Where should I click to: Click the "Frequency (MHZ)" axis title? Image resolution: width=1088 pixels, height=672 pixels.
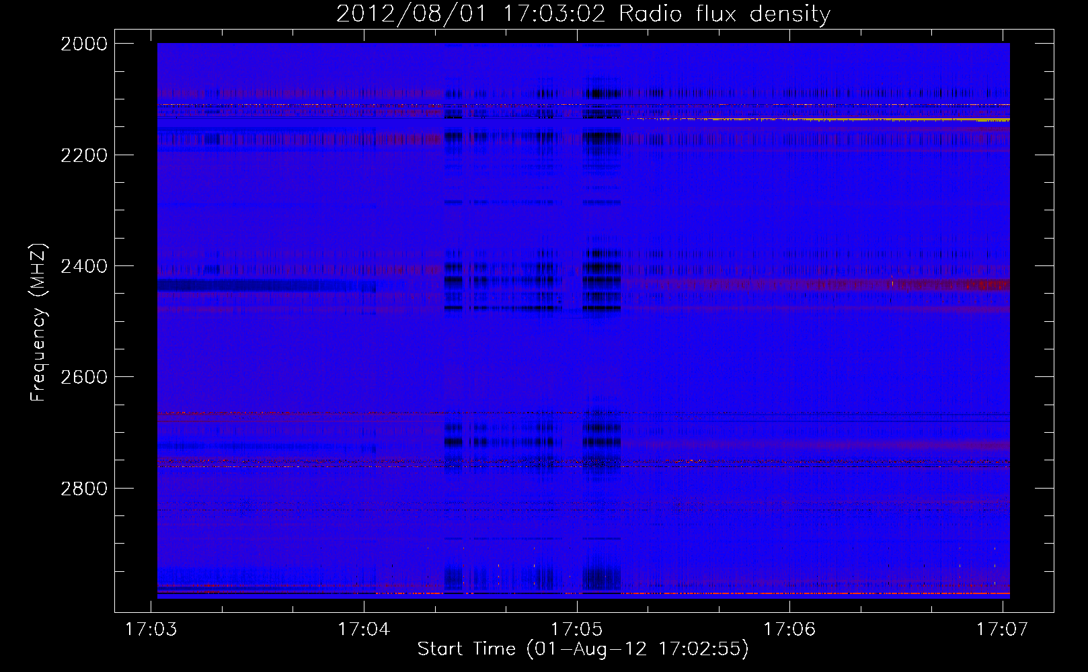[x=39, y=322]
